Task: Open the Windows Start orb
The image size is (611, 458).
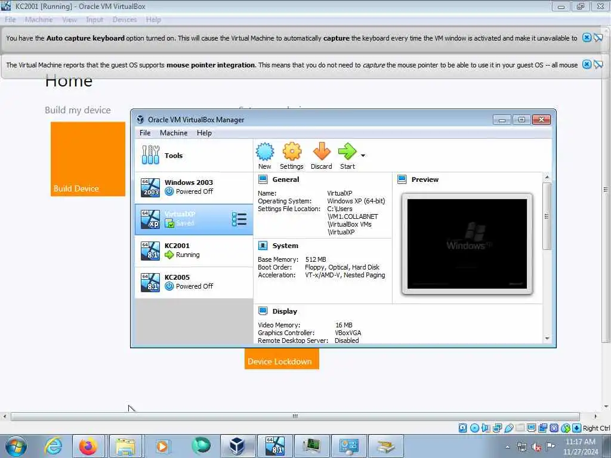Action: pyautogui.click(x=16, y=446)
